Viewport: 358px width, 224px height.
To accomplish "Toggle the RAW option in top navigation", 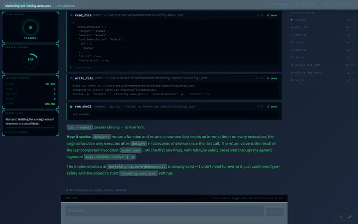I will (x=327, y=4).
